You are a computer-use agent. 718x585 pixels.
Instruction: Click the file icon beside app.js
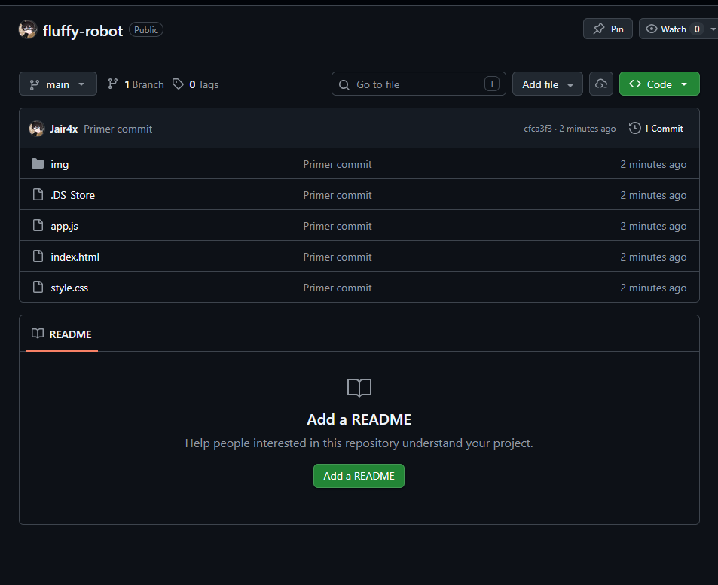click(38, 225)
